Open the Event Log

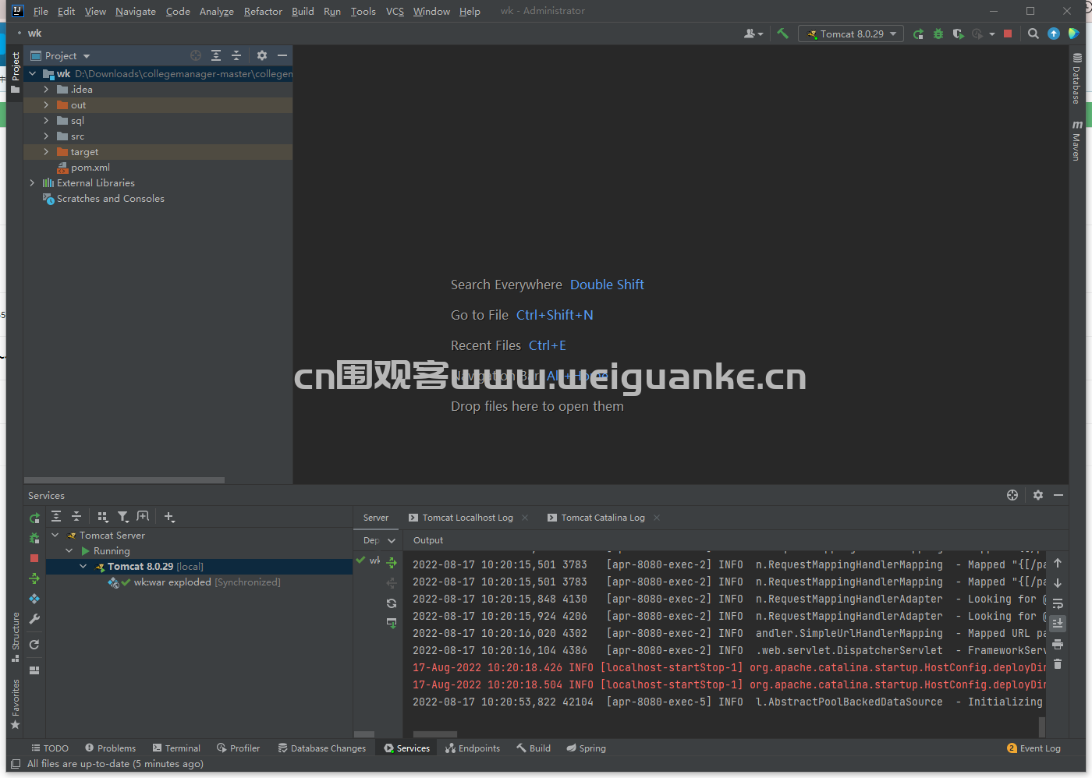click(1034, 748)
